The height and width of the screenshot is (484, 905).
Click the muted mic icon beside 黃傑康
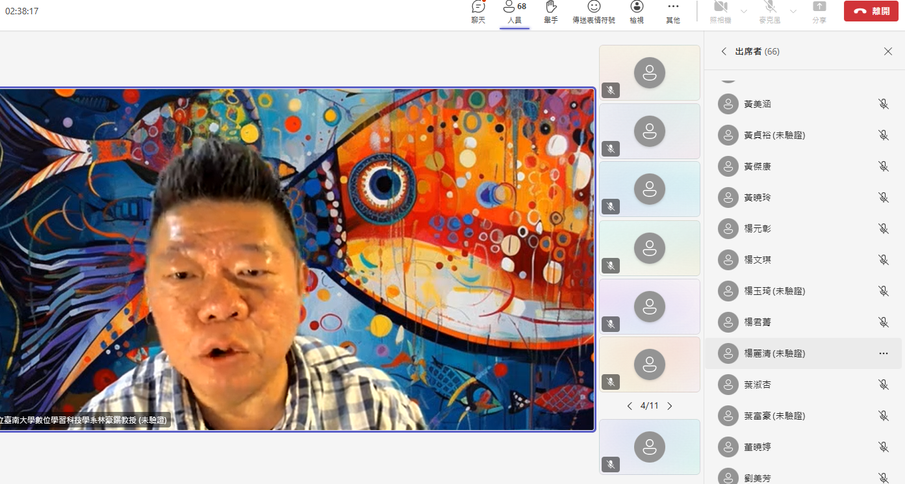point(884,166)
